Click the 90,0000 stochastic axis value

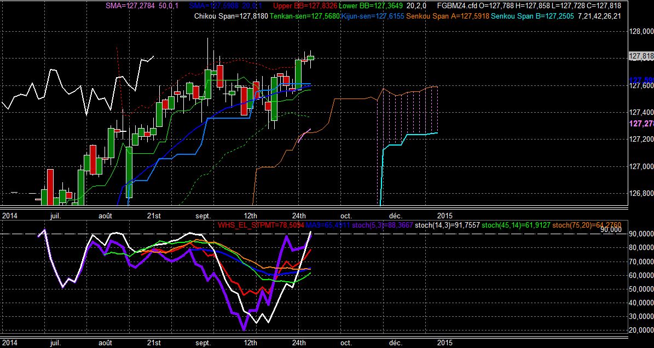coord(641,235)
